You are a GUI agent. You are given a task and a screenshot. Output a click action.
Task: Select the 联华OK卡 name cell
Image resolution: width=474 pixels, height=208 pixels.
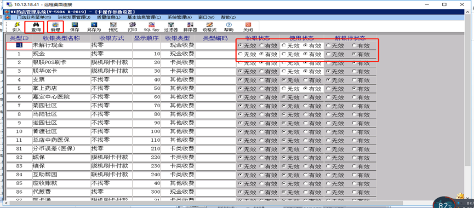pyautogui.click(x=61, y=72)
